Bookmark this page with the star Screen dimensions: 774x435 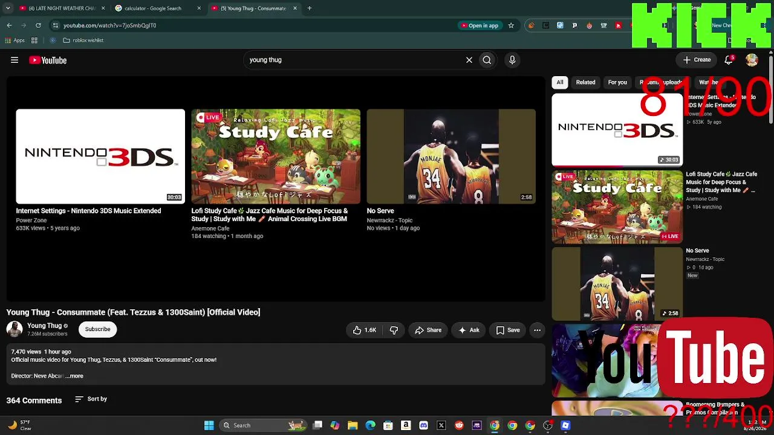click(x=511, y=25)
